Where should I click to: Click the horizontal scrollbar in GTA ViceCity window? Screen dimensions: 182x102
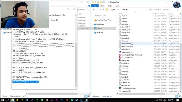142,93
